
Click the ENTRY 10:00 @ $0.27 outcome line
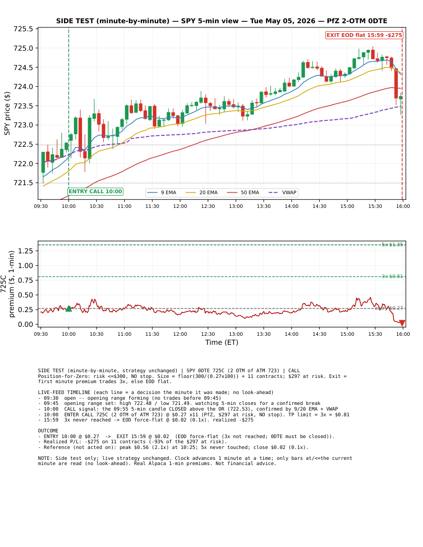[x=186, y=436]
